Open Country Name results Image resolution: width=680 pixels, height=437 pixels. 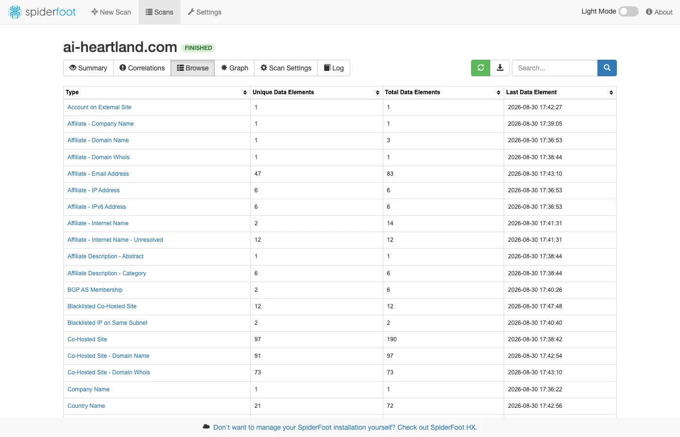pos(86,406)
